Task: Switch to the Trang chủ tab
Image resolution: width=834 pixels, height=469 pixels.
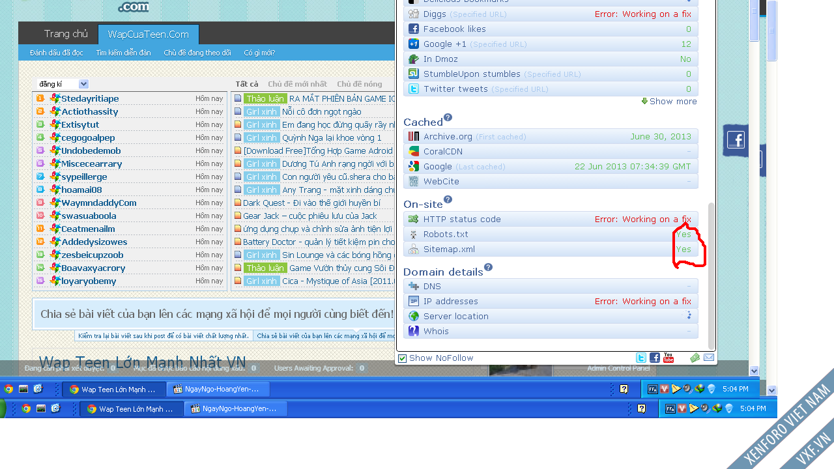Action: (66, 35)
